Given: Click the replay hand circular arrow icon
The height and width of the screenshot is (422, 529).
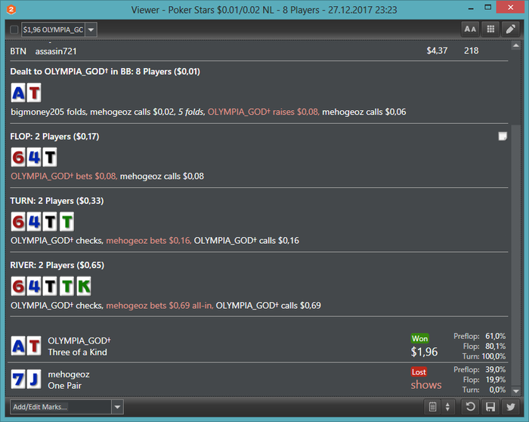Looking at the screenshot, I should tap(470, 407).
